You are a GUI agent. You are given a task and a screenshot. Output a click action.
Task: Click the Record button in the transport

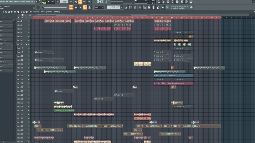click(x=58, y=2)
